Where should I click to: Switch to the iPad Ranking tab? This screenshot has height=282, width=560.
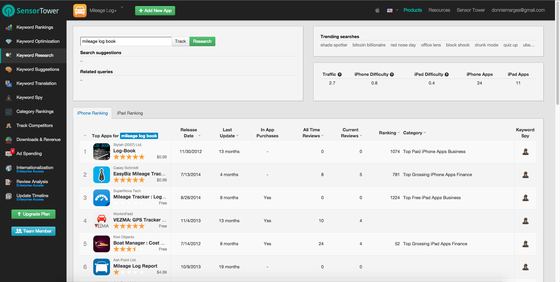130,113
